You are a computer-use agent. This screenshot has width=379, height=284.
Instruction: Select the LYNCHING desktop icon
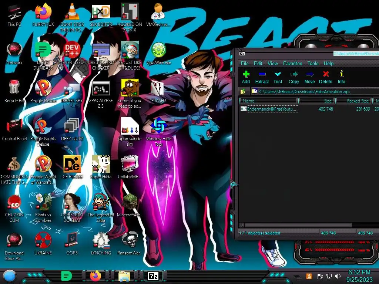pyautogui.click(x=101, y=243)
